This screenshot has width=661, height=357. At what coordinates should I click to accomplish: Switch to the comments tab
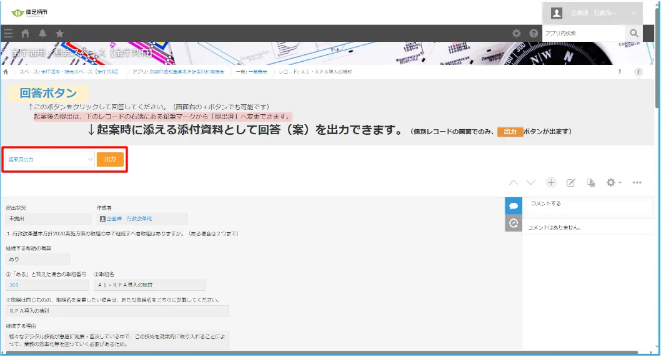click(513, 205)
